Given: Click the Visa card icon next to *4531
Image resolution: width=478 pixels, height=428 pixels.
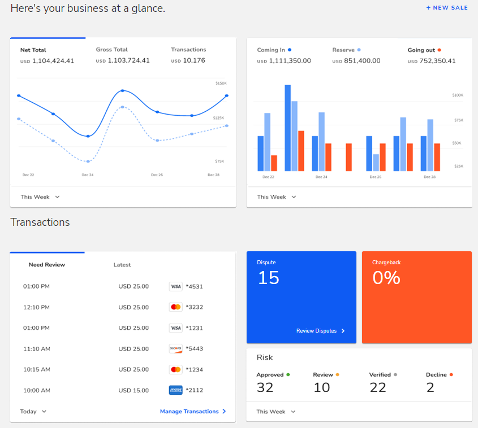Looking at the screenshot, I should (x=175, y=286).
